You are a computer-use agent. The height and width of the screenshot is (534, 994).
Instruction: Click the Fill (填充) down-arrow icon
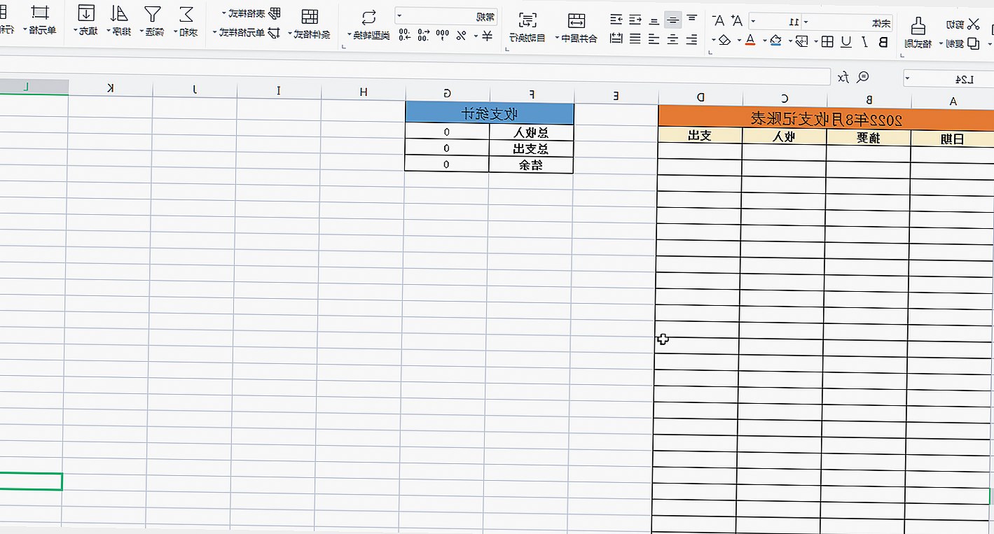(x=86, y=14)
